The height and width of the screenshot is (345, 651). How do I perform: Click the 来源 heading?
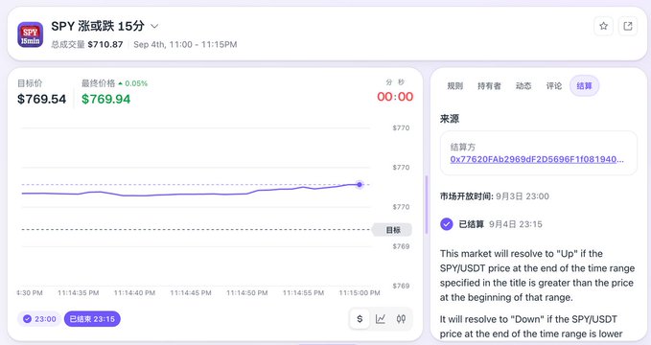coord(450,119)
